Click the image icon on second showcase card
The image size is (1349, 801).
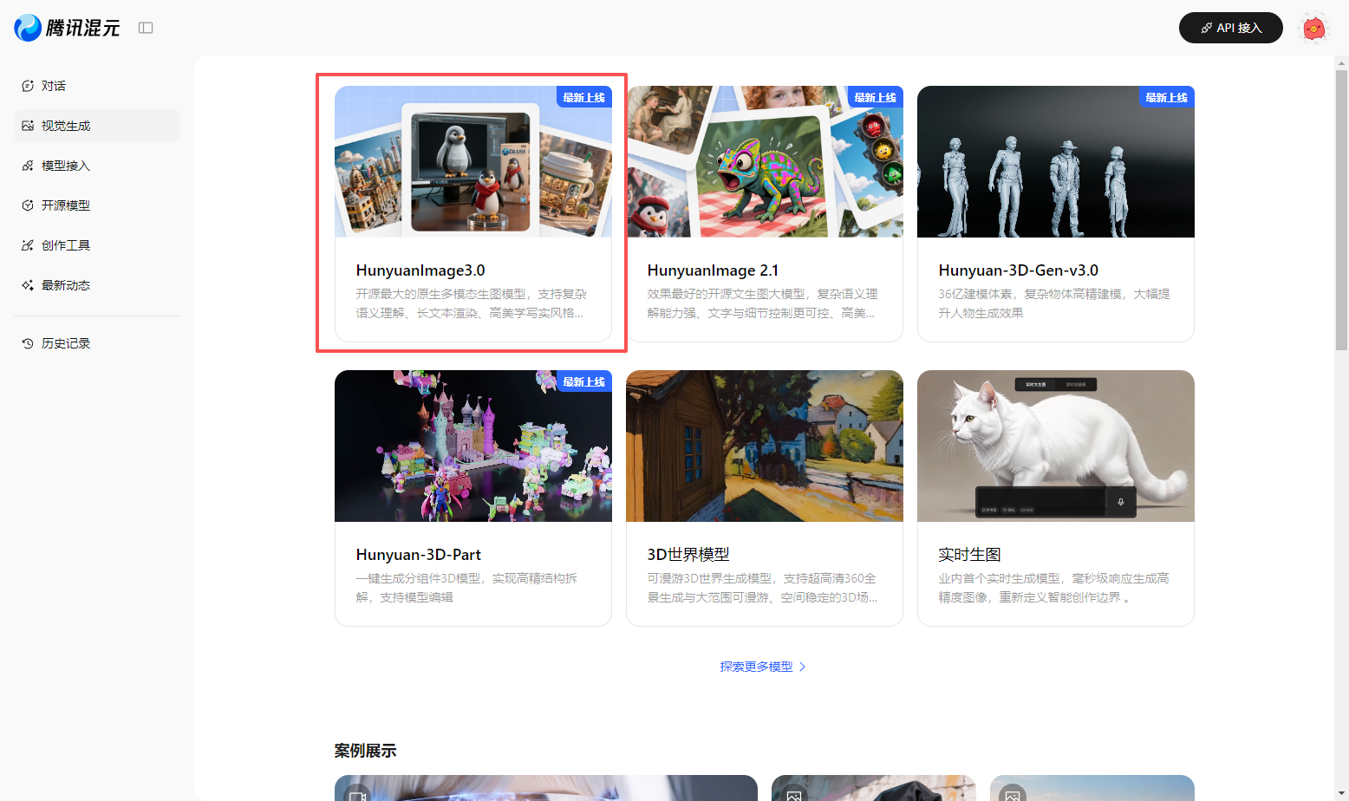click(x=794, y=794)
